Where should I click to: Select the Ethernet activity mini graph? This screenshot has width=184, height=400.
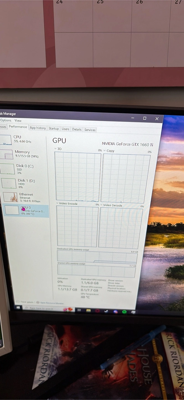coord(10,197)
